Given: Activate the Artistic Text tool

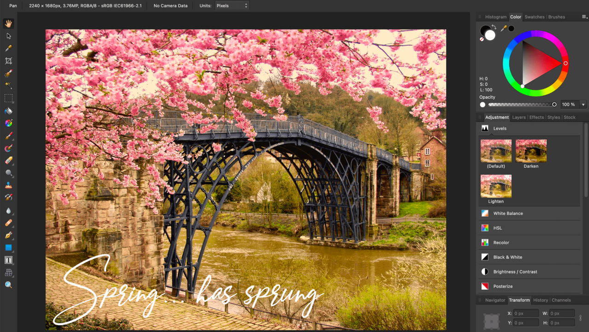Looking at the screenshot, I should pyautogui.click(x=8, y=260).
